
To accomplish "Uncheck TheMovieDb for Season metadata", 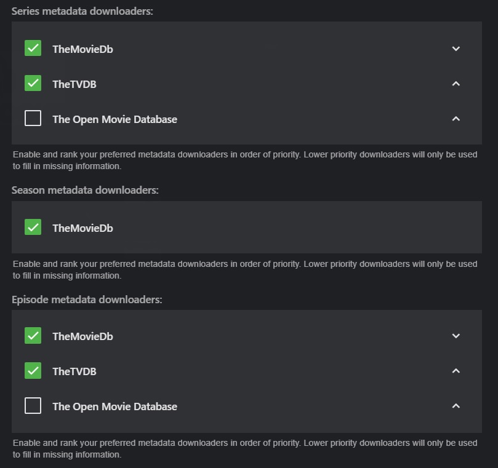I will [x=33, y=228].
